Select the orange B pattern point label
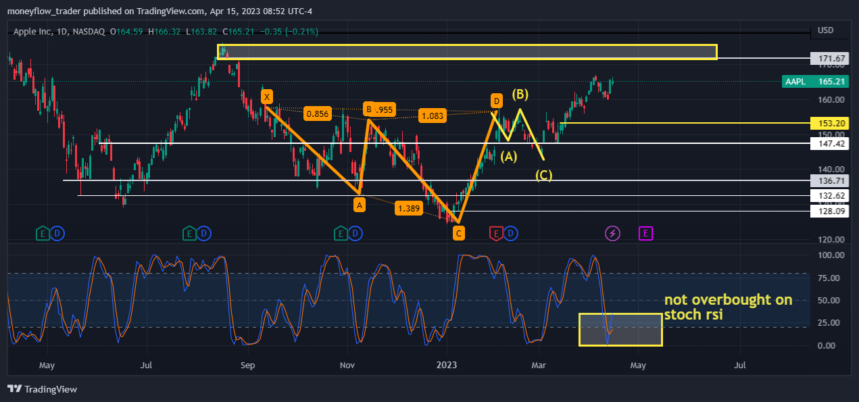The height and width of the screenshot is (402, 859). [369, 109]
